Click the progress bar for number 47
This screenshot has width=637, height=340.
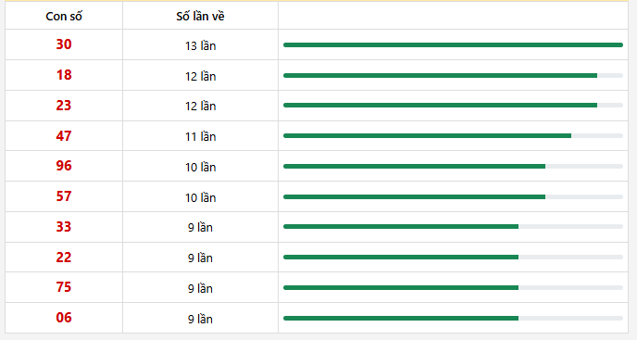coord(453,136)
